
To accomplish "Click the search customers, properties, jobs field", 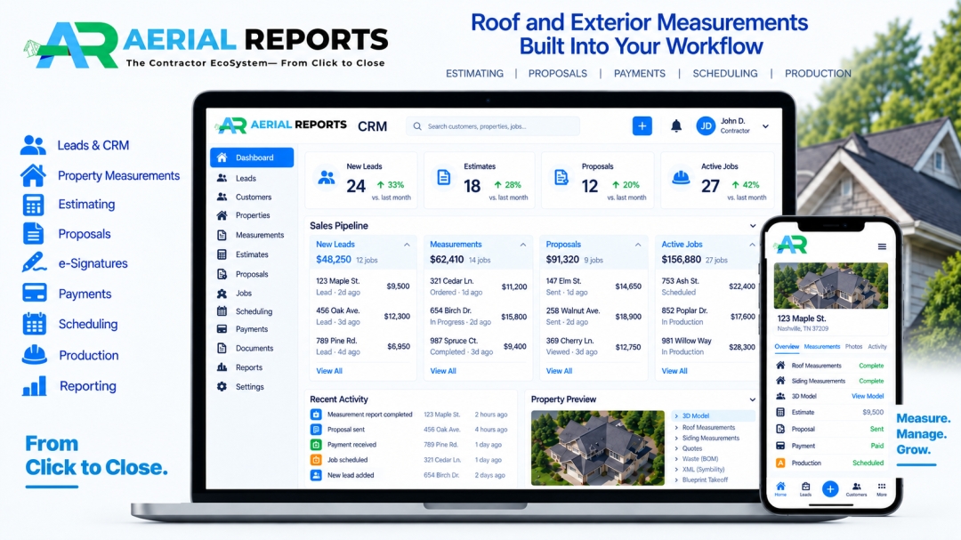I will tap(493, 126).
